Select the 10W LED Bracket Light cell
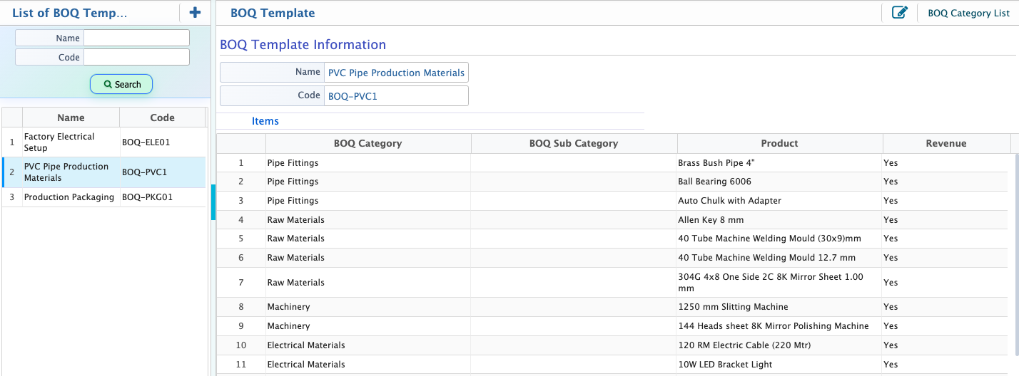The height and width of the screenshot is (376, 1019). [779, 365]
